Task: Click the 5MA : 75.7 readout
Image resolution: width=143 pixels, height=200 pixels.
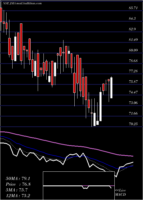Action: [17, 190]
